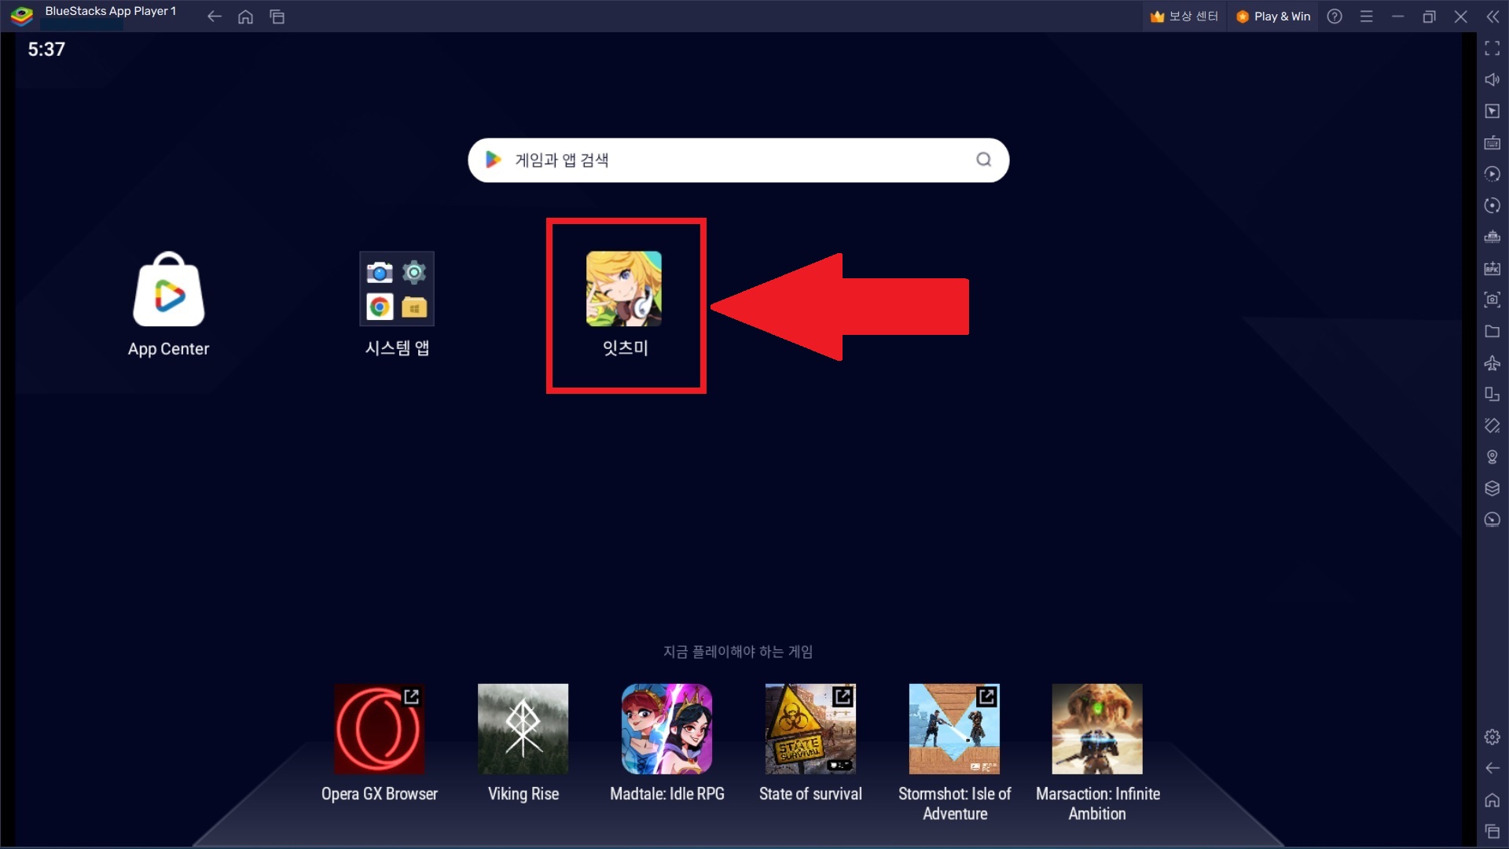Restore down the BlueStacks window
This screenshot has width=1509, height=849.
click(x=1430, y=17)
